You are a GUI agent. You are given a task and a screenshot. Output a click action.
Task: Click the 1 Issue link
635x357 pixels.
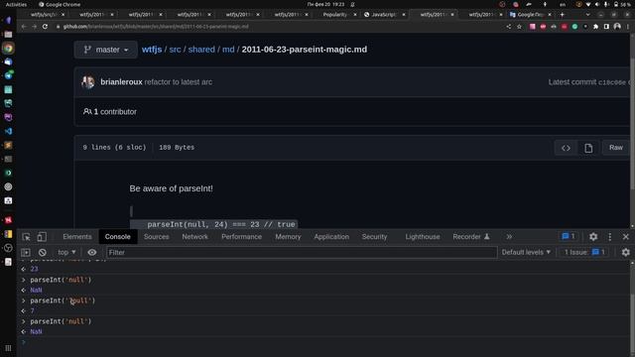584,252
